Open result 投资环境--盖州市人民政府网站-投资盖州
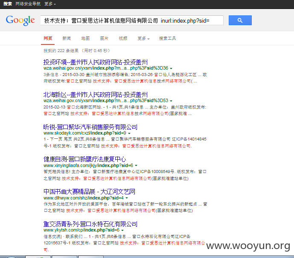Image resolution: width=294 pixels, height=258 pixels. coord(96,62)
